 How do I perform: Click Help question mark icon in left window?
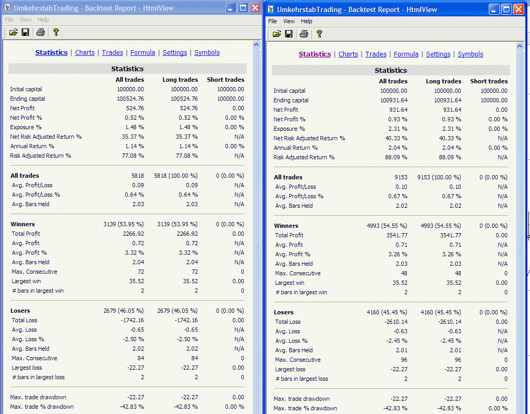click(56, 32)
